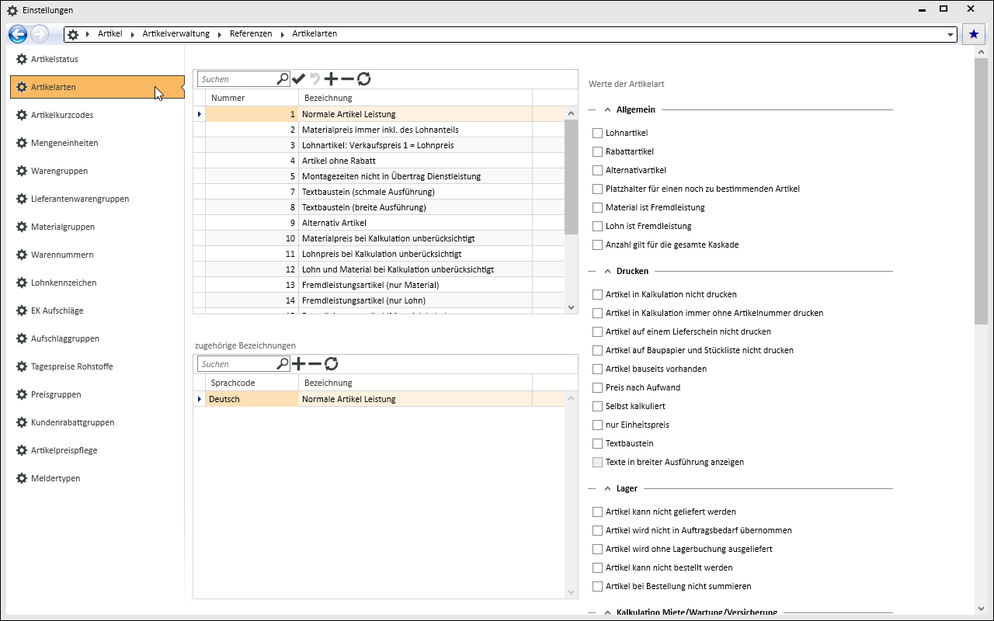Enable the Rabattartikel checkbox
The image size is (994, 621).
click(597, 151)
